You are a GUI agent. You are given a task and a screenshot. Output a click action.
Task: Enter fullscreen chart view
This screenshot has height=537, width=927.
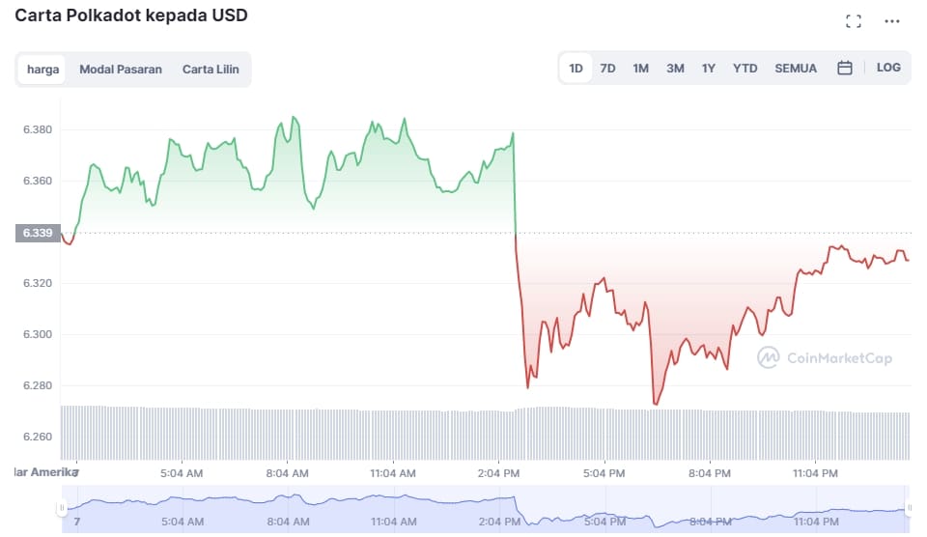tap(853, 20)
